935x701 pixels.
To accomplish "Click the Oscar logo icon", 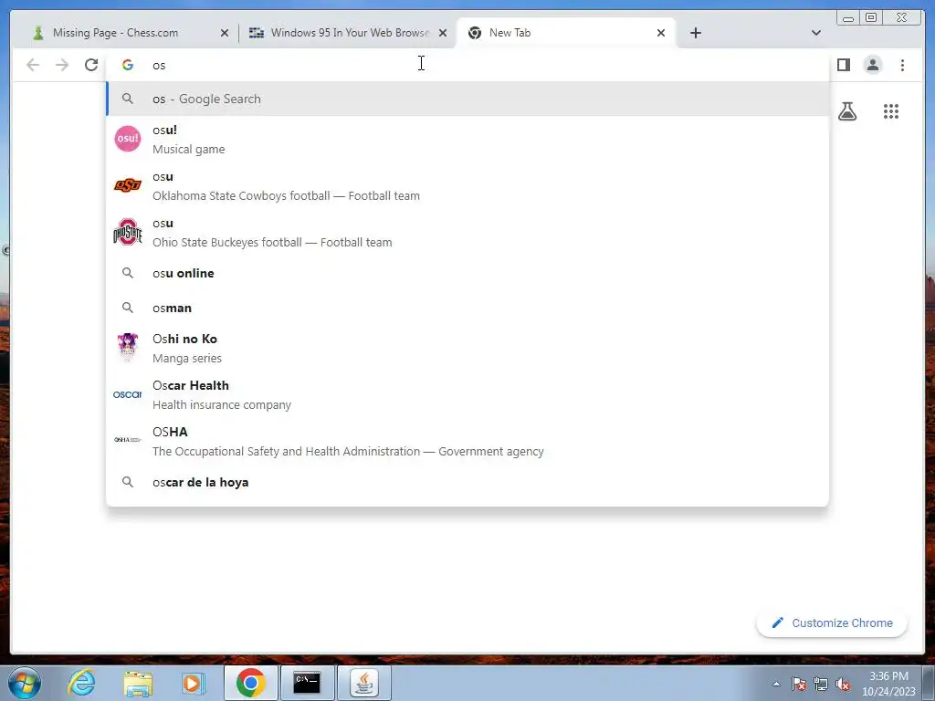I will (x=128, y=394).
